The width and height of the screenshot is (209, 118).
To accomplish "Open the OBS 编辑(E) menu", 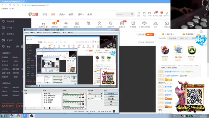I will point(33,33).
